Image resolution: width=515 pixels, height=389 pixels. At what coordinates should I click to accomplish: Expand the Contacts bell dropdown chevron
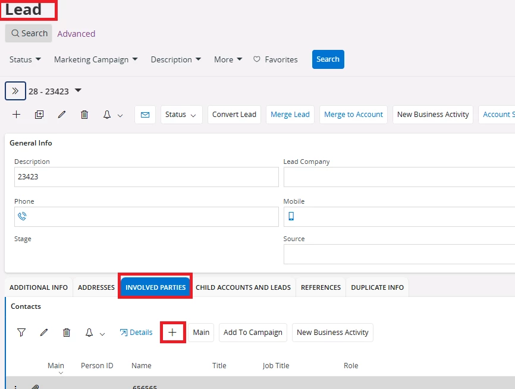[x=102, y=334]
